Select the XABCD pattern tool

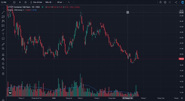(x=3, y=21)
